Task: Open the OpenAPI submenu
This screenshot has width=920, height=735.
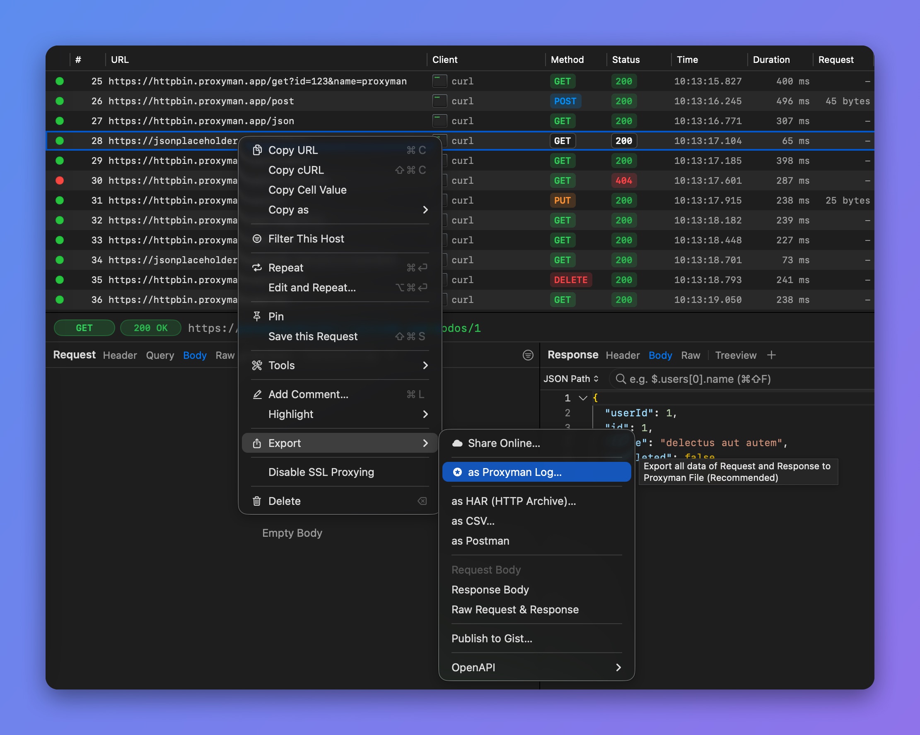Action: [x=536, y=668]
